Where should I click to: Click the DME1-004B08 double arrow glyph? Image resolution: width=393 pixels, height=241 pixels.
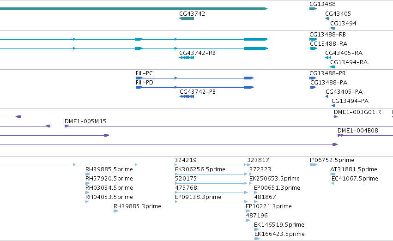[340, 136]
